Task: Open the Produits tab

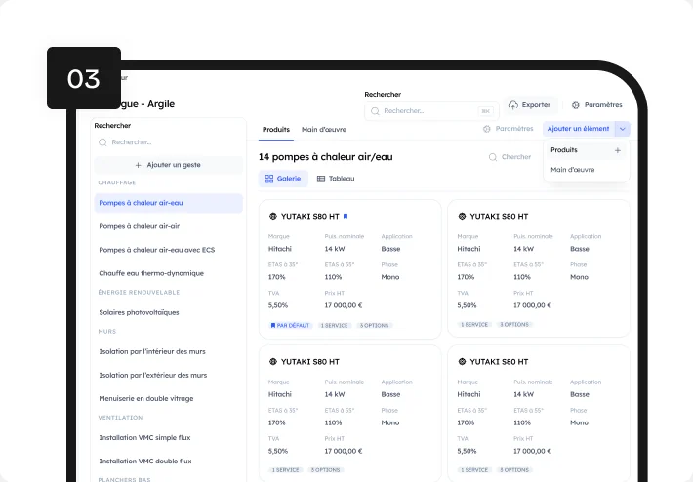Action: (276, 130)
